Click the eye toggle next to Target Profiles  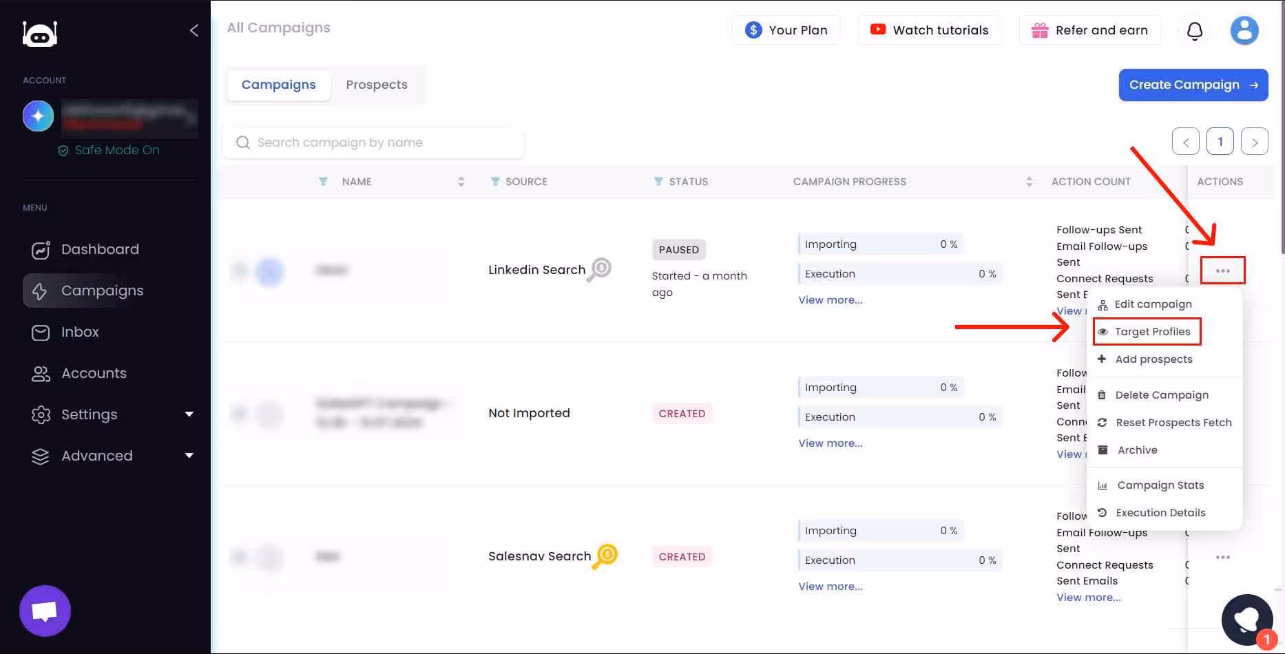tap(1104, 331)
